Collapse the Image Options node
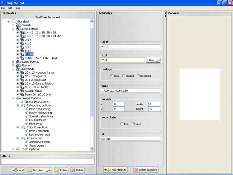Image resolution: width=233 pixels, height=175 pixels. tap(13, 98)
